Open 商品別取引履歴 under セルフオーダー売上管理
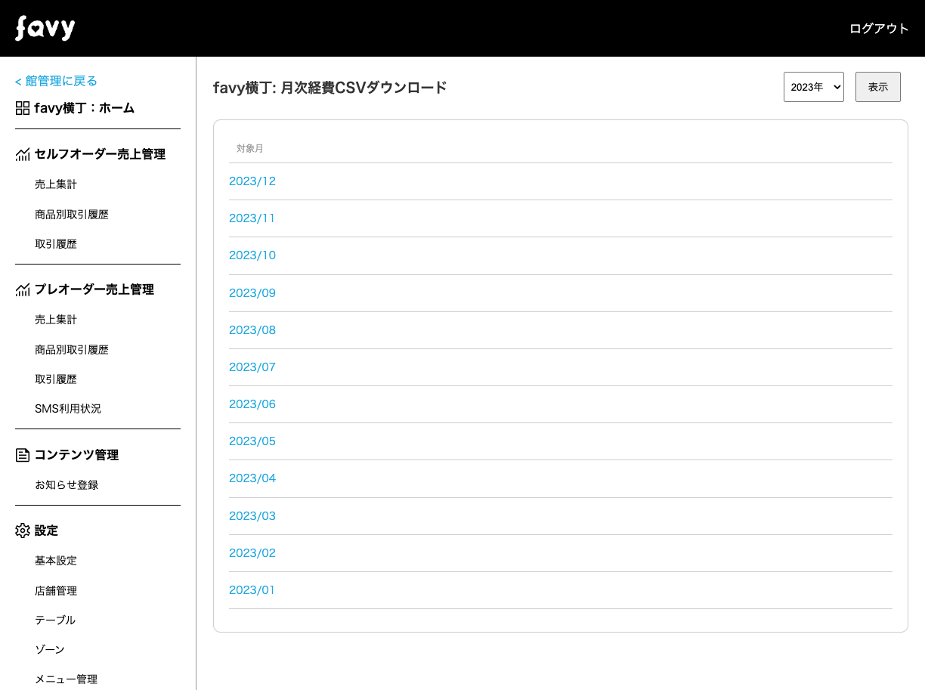The height and width of the screenshot is (690, 925). tap(72, 214)
